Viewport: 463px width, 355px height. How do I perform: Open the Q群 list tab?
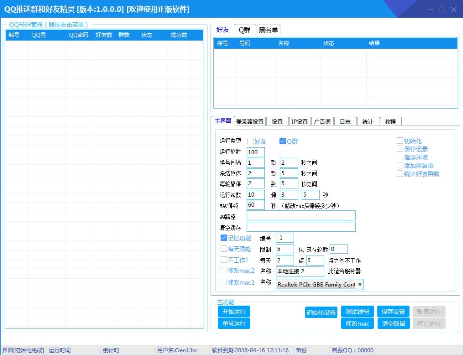(x=245, y=30)
